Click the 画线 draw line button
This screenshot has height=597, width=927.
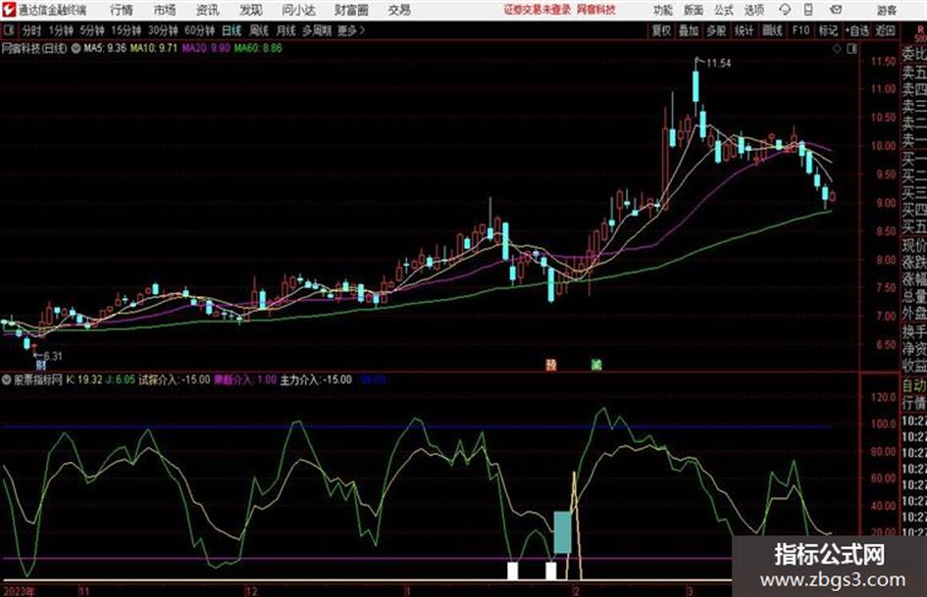pyautogui.click(x=772, y=30)
